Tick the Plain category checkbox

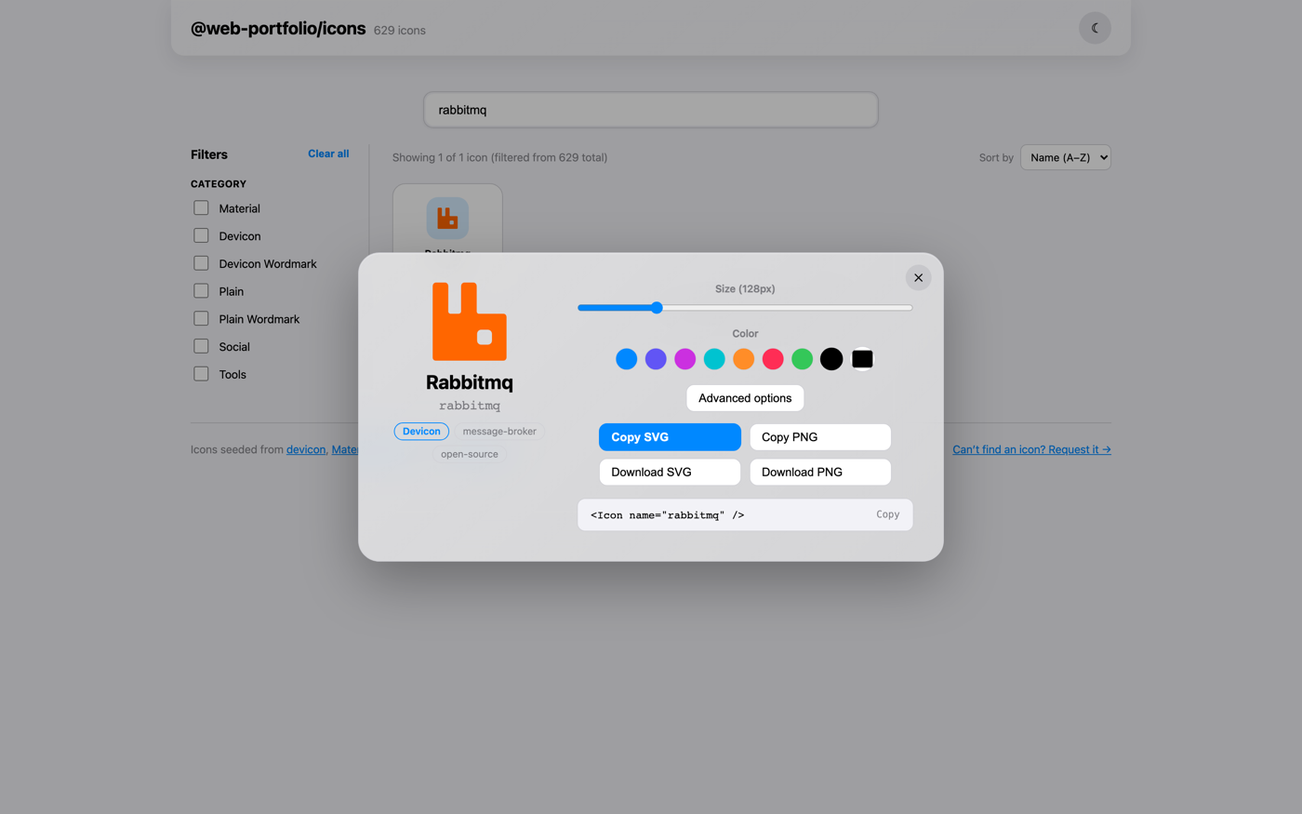(201, 290)
